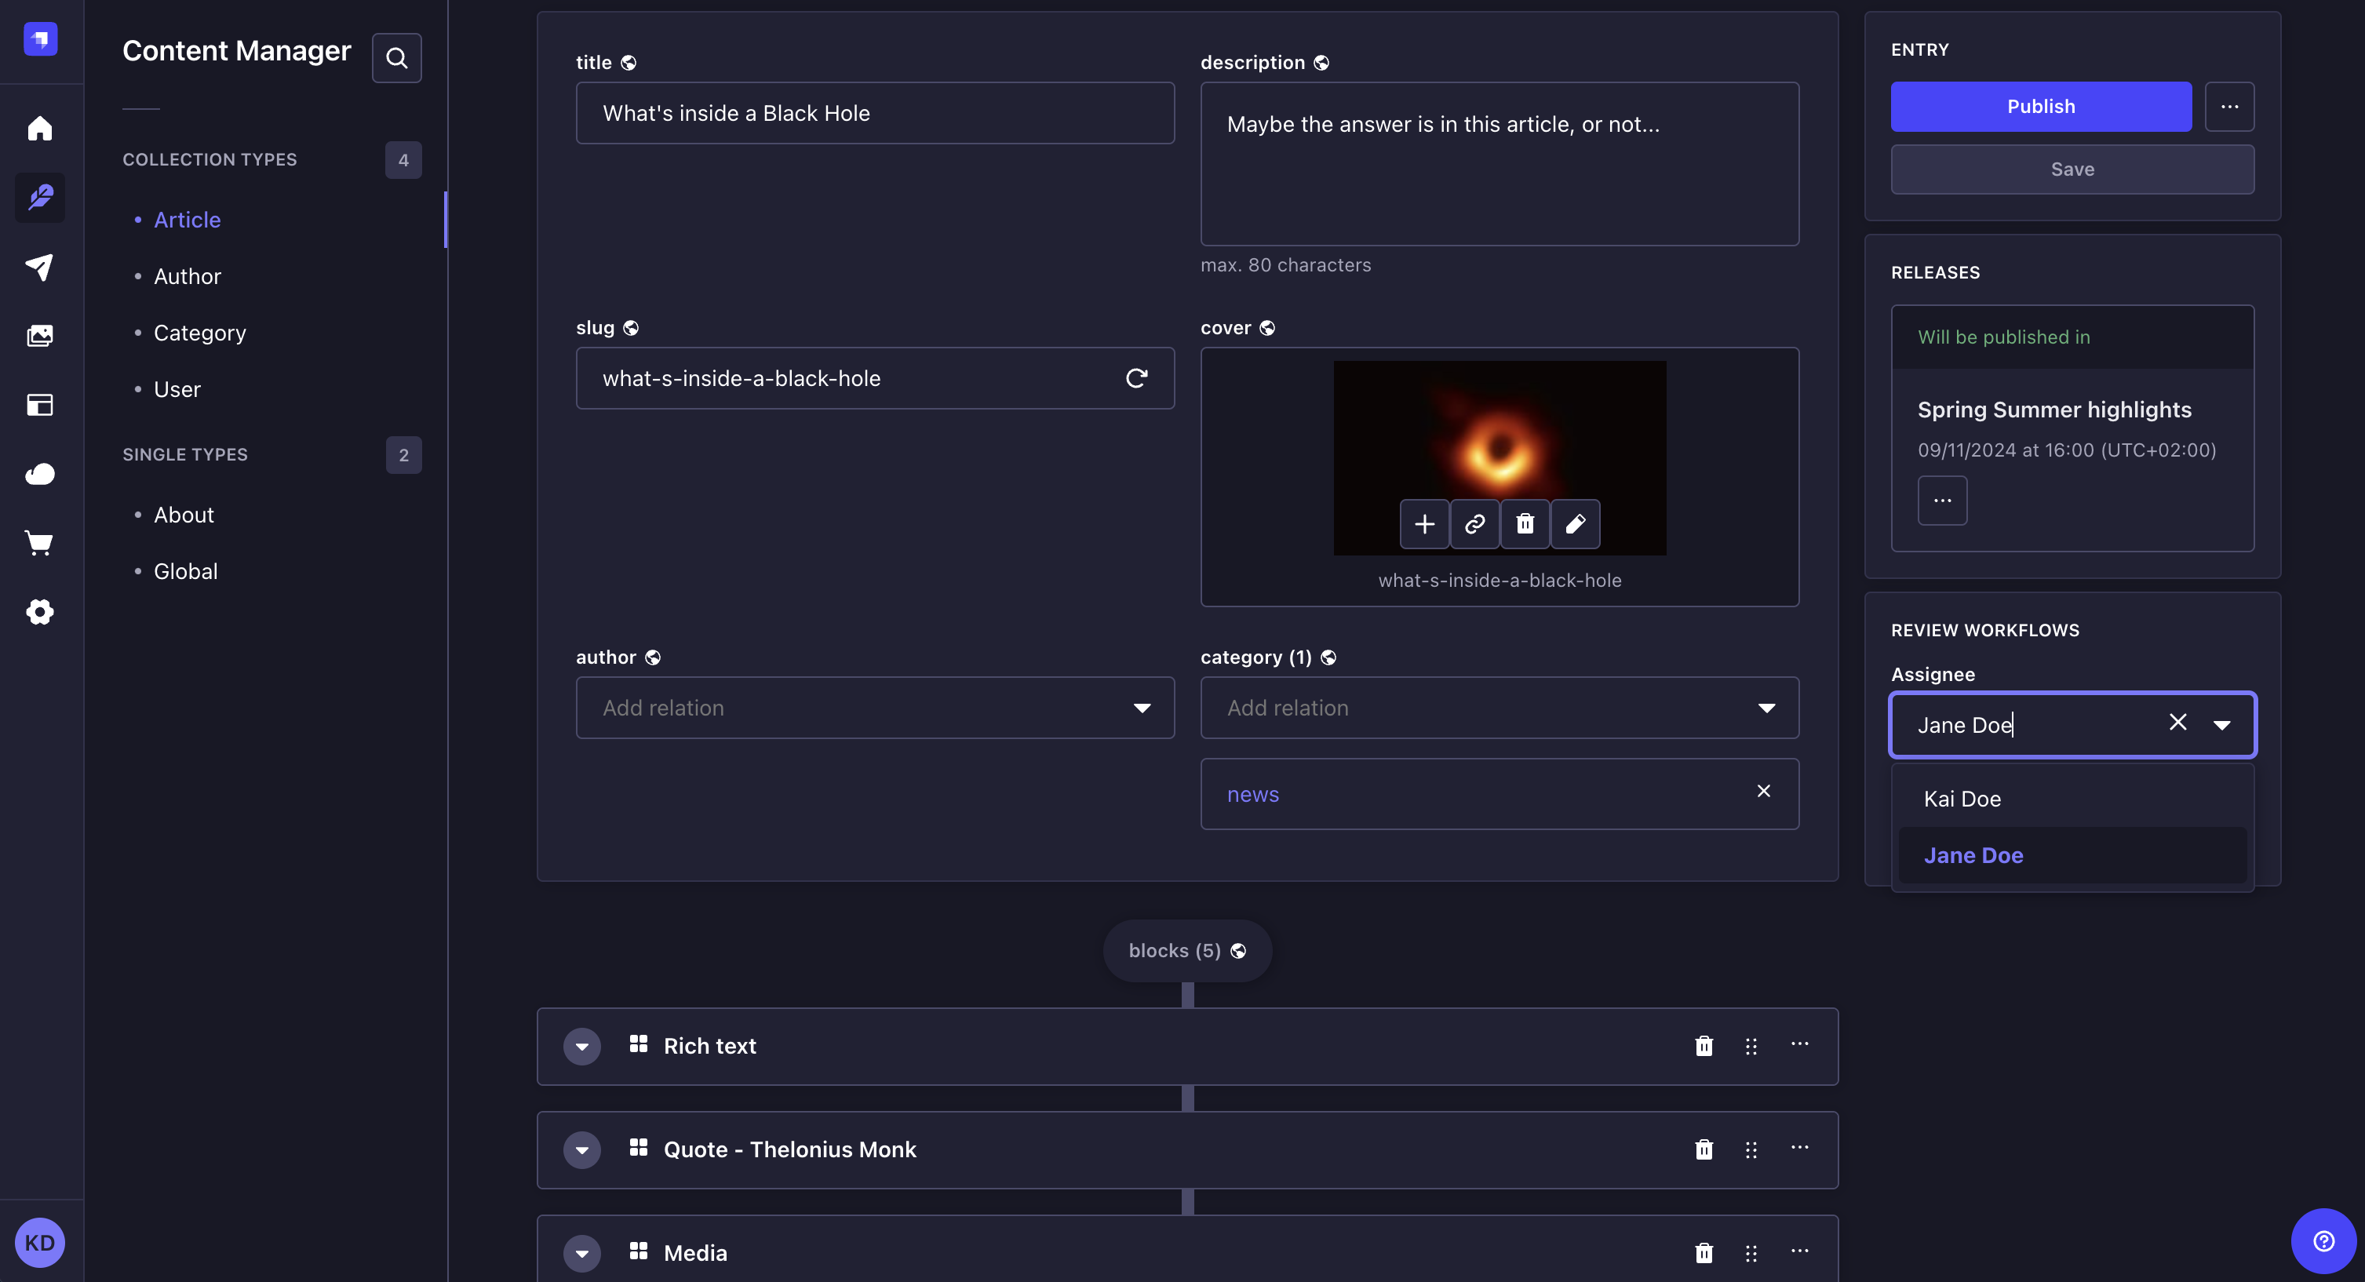Copy cover asset link via chain icon
This screenshot has width=2365, height=1282.
tap(1474, 523)
